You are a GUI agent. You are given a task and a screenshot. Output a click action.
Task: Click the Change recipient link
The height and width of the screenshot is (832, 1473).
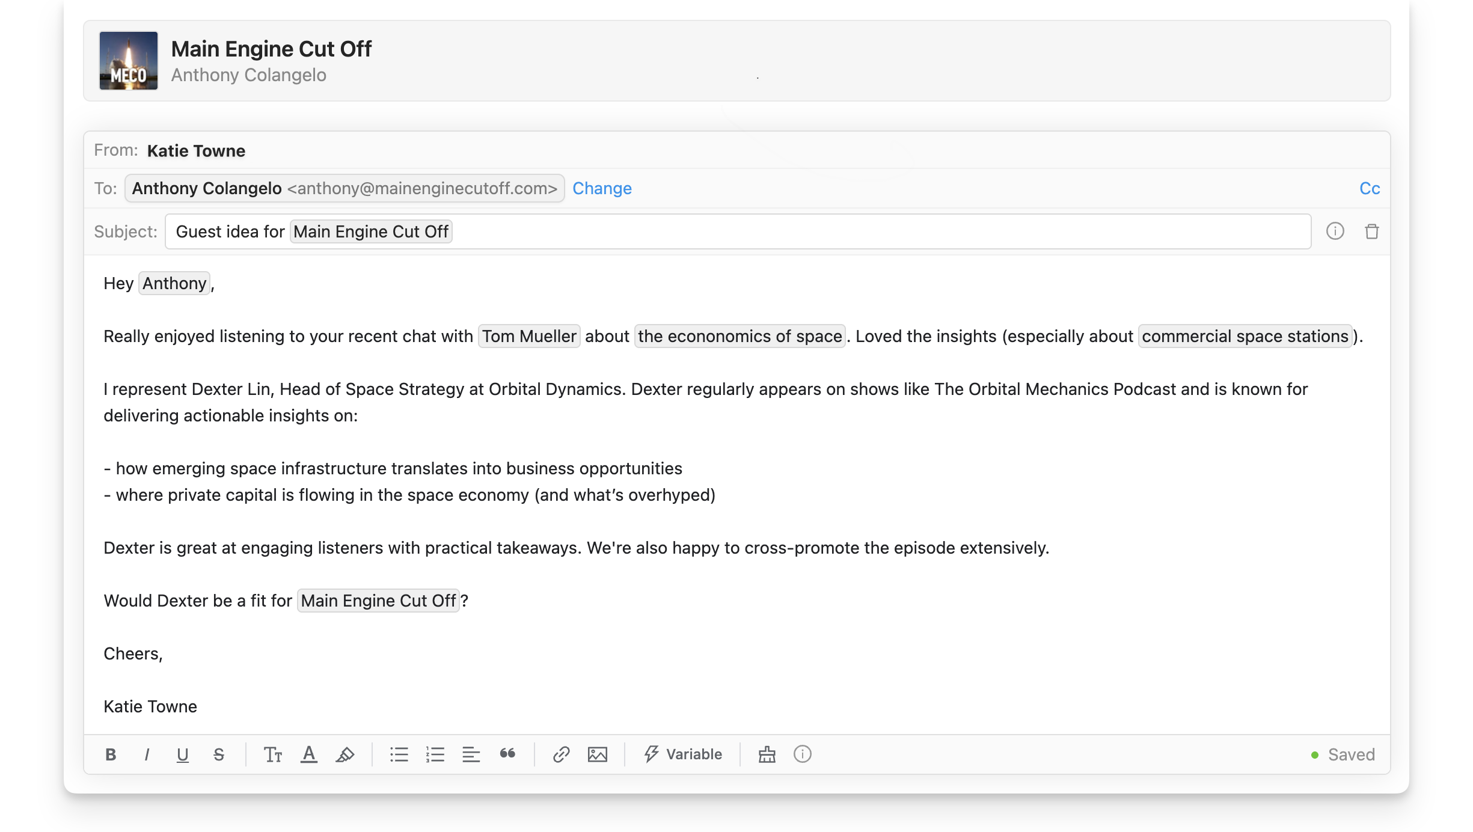[602, 188]
